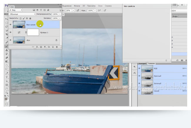
Task: Toggle 'Красный' channel visibility
Action: (139, 76)
